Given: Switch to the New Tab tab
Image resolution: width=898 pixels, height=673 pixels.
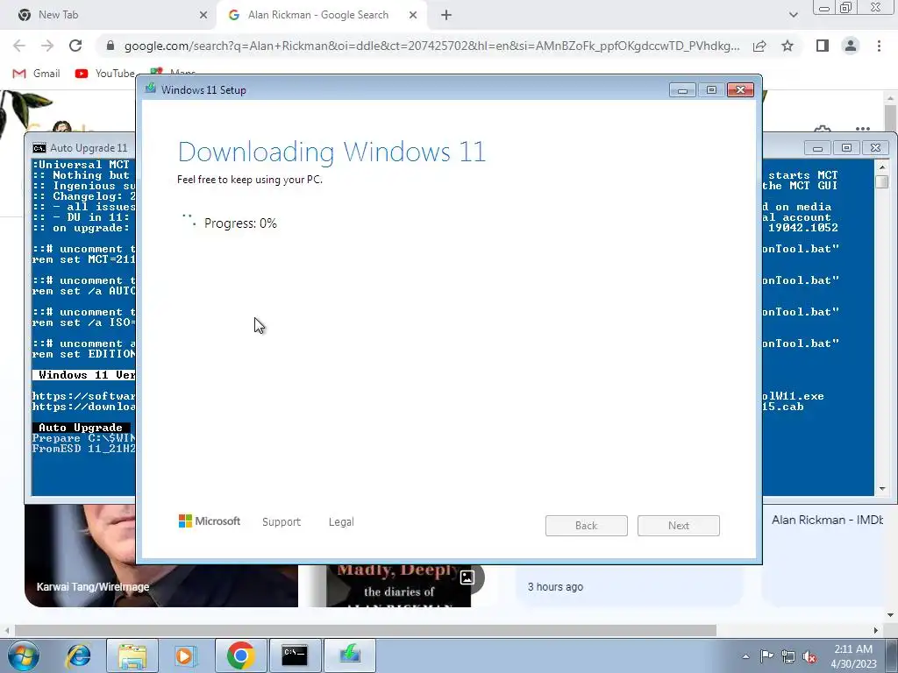Looking at the screenshot, I should [109, 15].
